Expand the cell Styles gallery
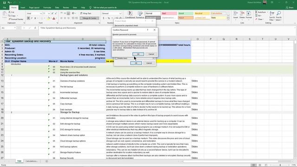 pos(228,19)
